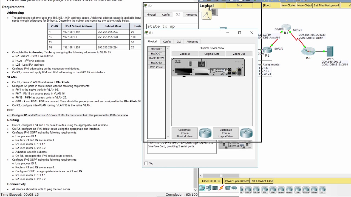Viewport: 351px width, 197px height.
Task: Select the Connections lightning bolt icon
Action: tap(221, 188)
